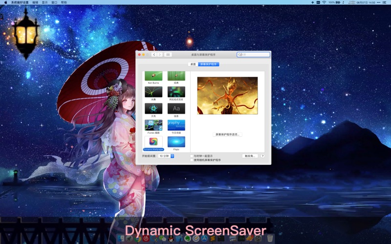
Task: Select the iTunes 插图 screen saver thumbnail
Action: (153, 125)
